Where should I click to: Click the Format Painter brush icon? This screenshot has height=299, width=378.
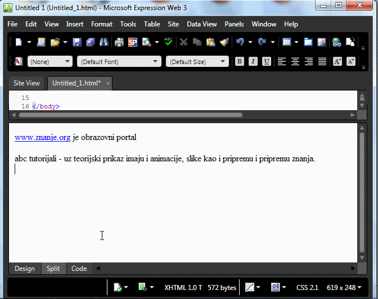tap(224, 42)
